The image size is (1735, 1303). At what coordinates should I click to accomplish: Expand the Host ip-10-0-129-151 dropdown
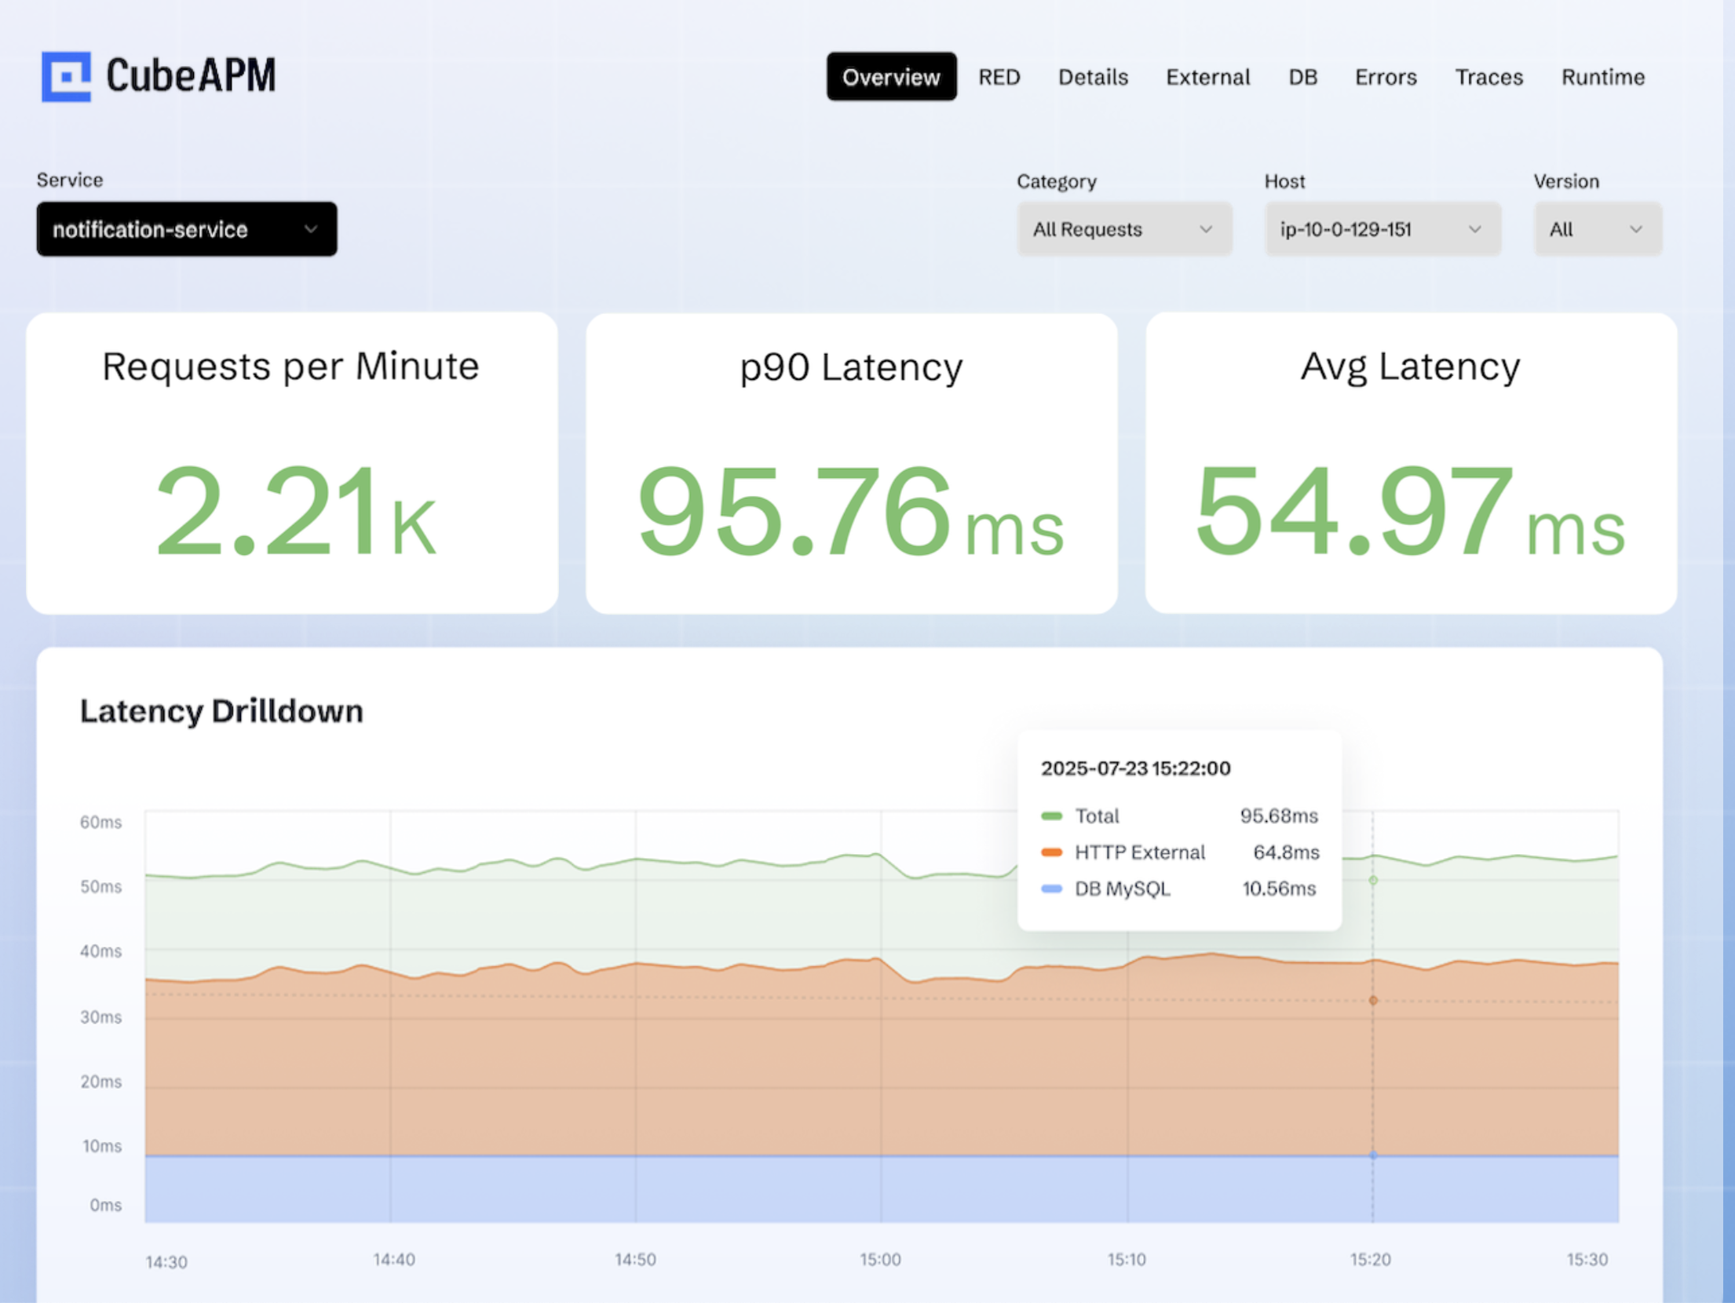(x=1381, y=229)
